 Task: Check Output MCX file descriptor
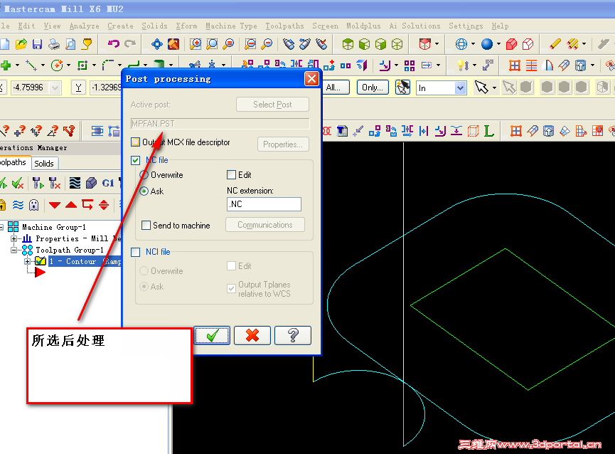coord(135,142)
